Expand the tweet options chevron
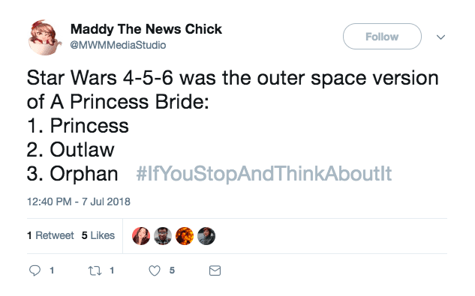The height and width of the screenshot is (296, 475). point(440,37)
